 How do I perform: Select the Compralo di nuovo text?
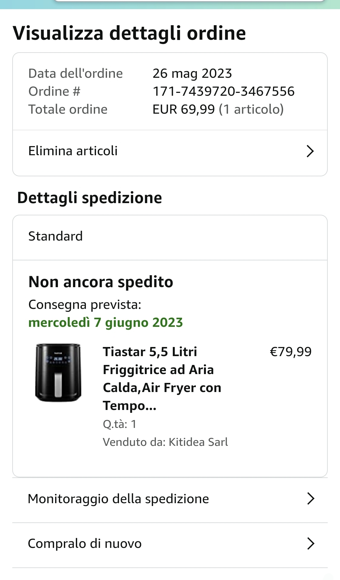pos(85,544)
